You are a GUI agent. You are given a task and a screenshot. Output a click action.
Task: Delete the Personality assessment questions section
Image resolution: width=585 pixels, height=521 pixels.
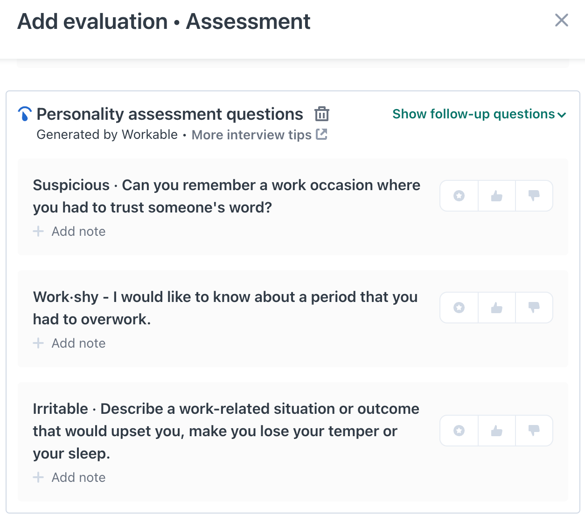[322, 114]
